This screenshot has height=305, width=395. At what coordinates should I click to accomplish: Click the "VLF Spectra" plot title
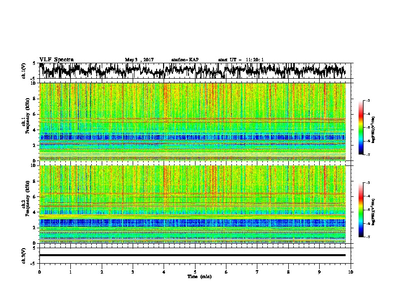(56, 60)
